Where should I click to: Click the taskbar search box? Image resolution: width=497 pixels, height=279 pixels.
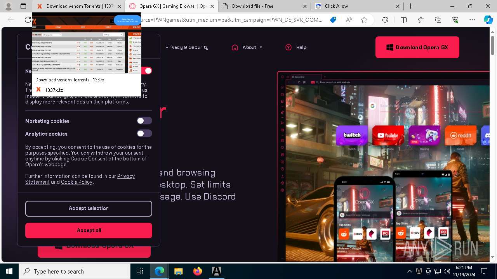point(75,271)
